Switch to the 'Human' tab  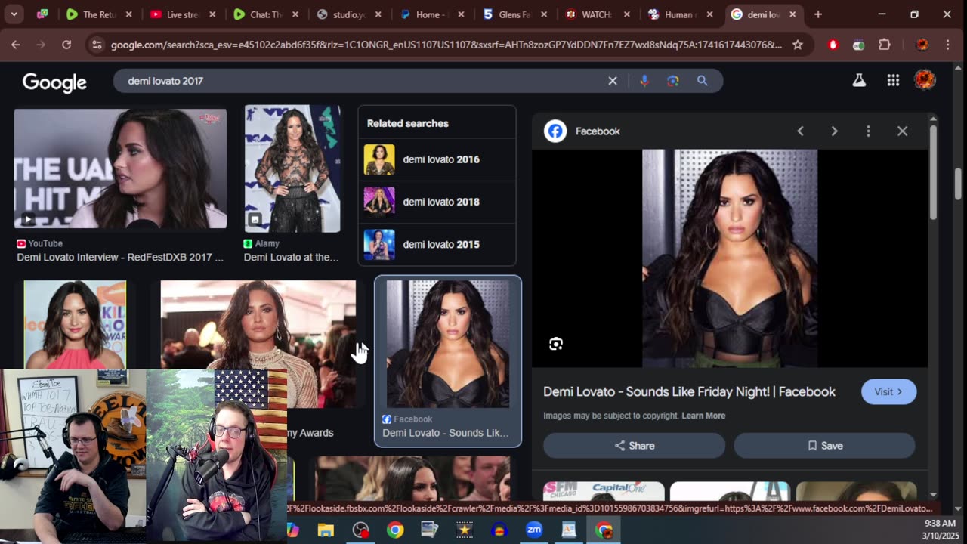click(x=681, y=14)
